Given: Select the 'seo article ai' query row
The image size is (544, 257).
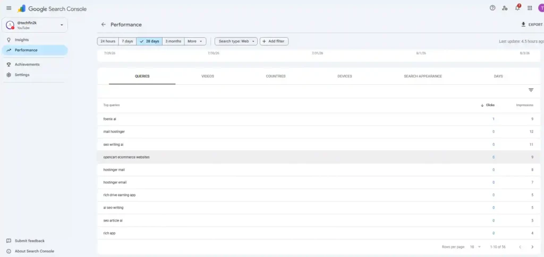Looking at the screenshot, I should [x=319, y=220].
